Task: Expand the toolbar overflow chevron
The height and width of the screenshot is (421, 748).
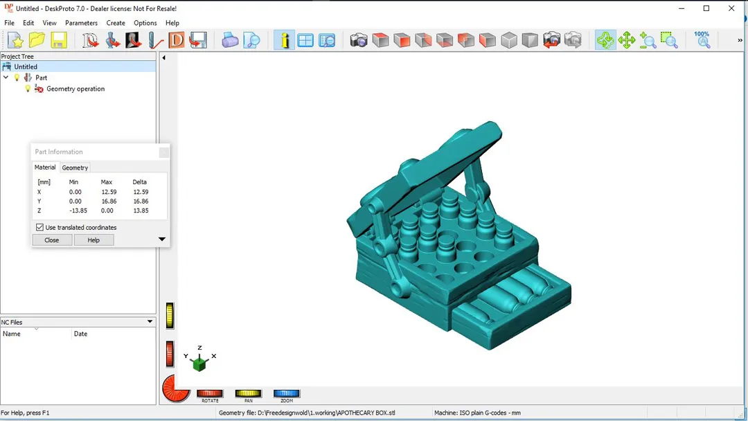Action: pos(740,41)
